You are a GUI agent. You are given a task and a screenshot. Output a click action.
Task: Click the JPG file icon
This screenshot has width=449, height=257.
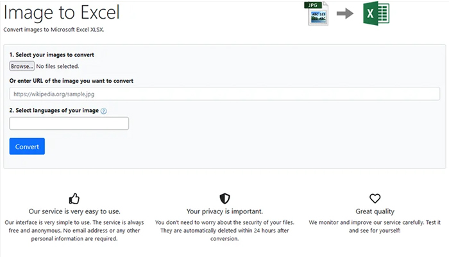316,13
